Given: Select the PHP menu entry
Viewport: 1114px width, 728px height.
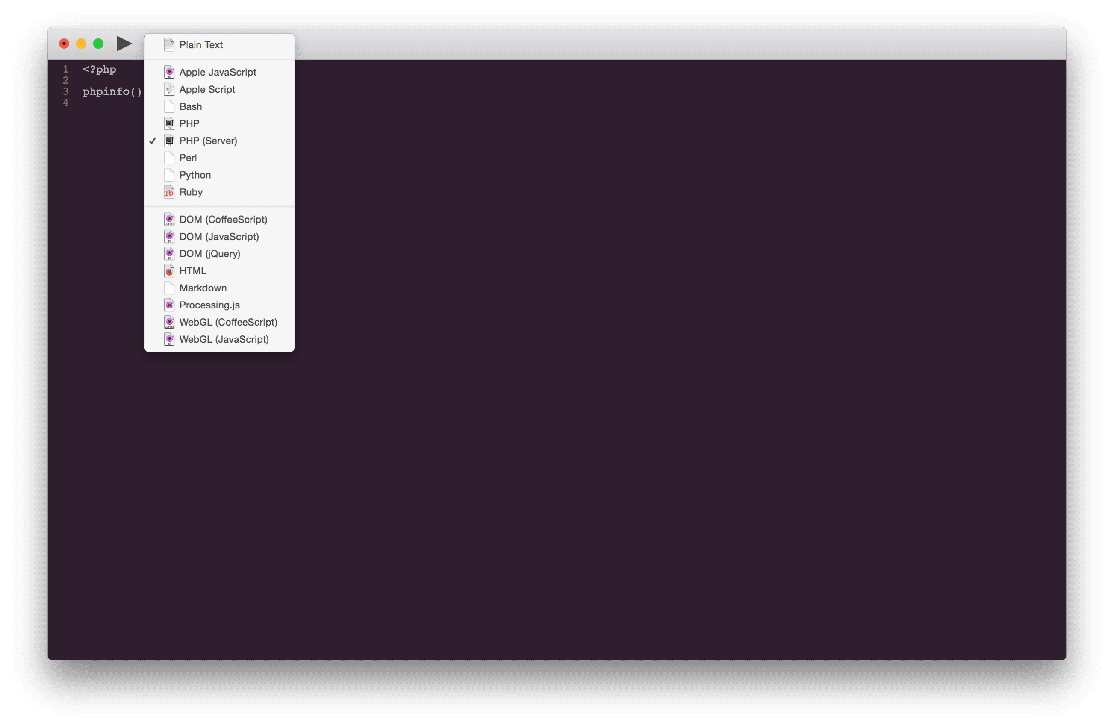Looking at the screenshot, I should (220, 123).
